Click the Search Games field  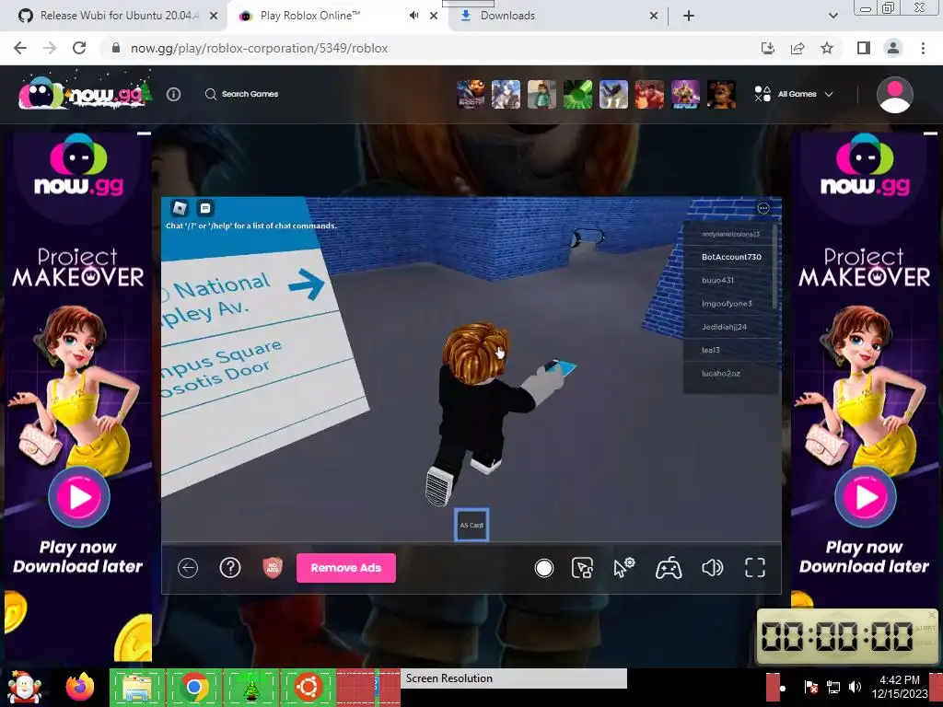(x=242, y=95)
